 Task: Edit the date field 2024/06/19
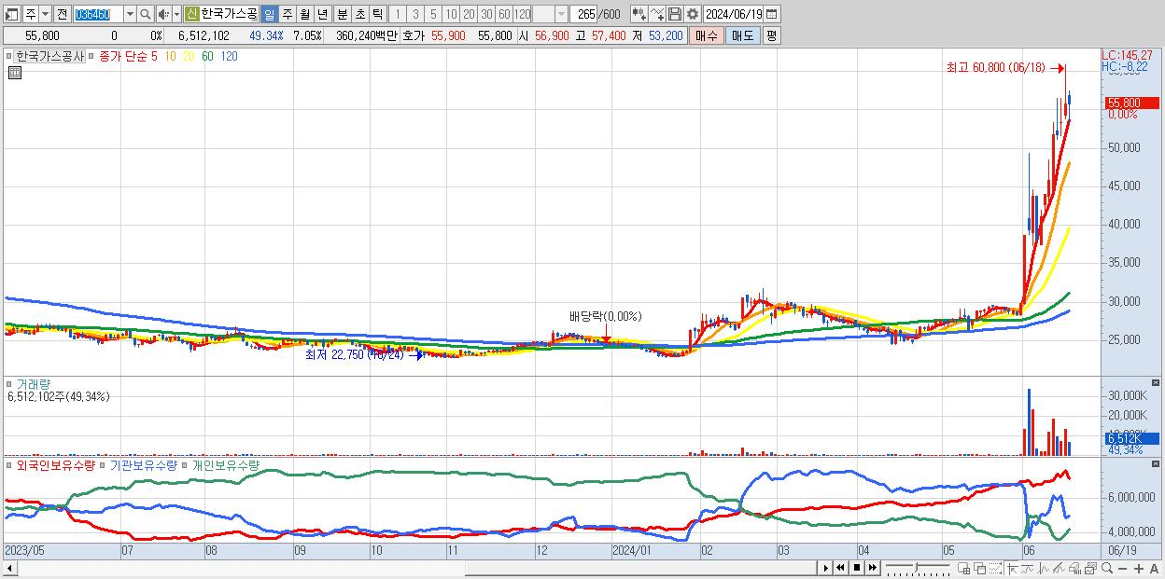(x=734, y=14)
